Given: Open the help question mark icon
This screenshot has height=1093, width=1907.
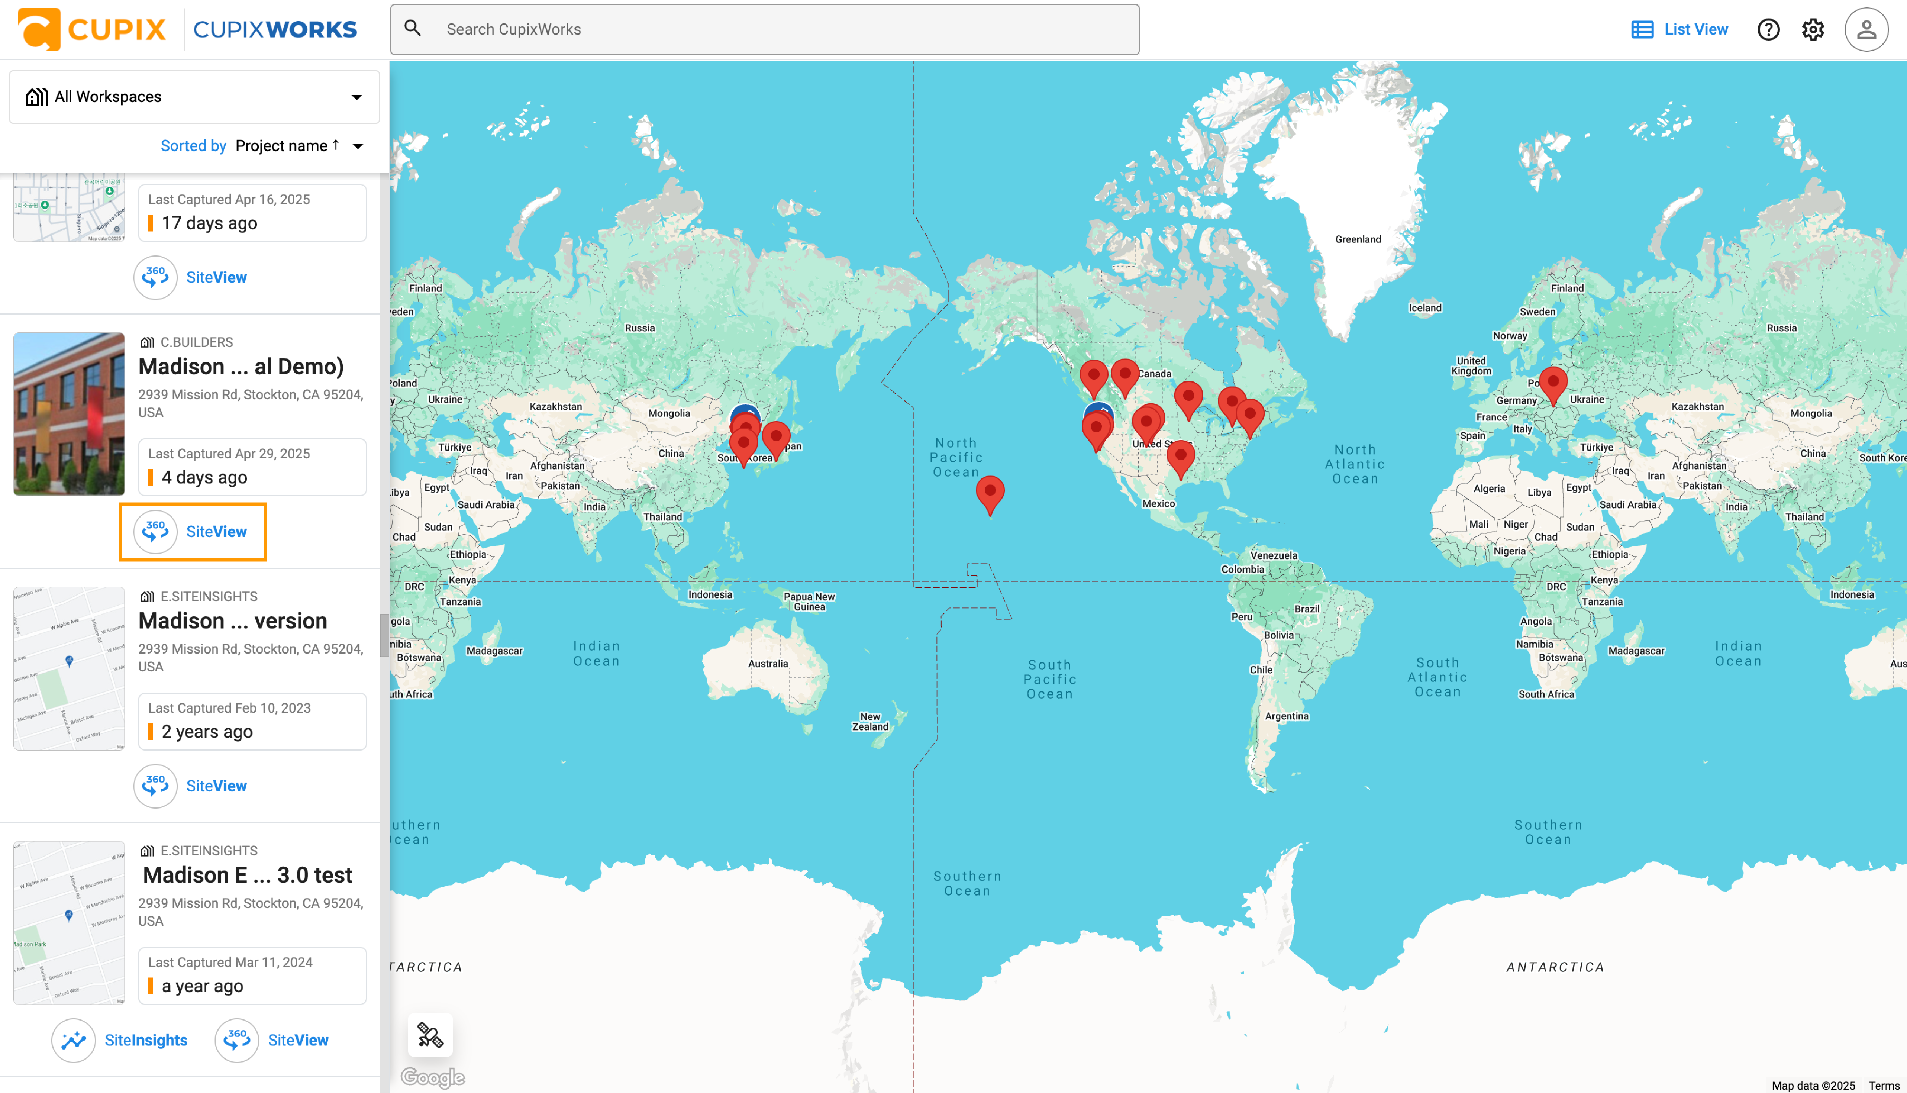Looking at the screenshot, I should coord(1768,29).
